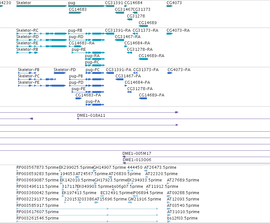Viewport: 270px width, 223px height.
Task: Click the CG31278 gene label
Action: click(x=136, y=16)
